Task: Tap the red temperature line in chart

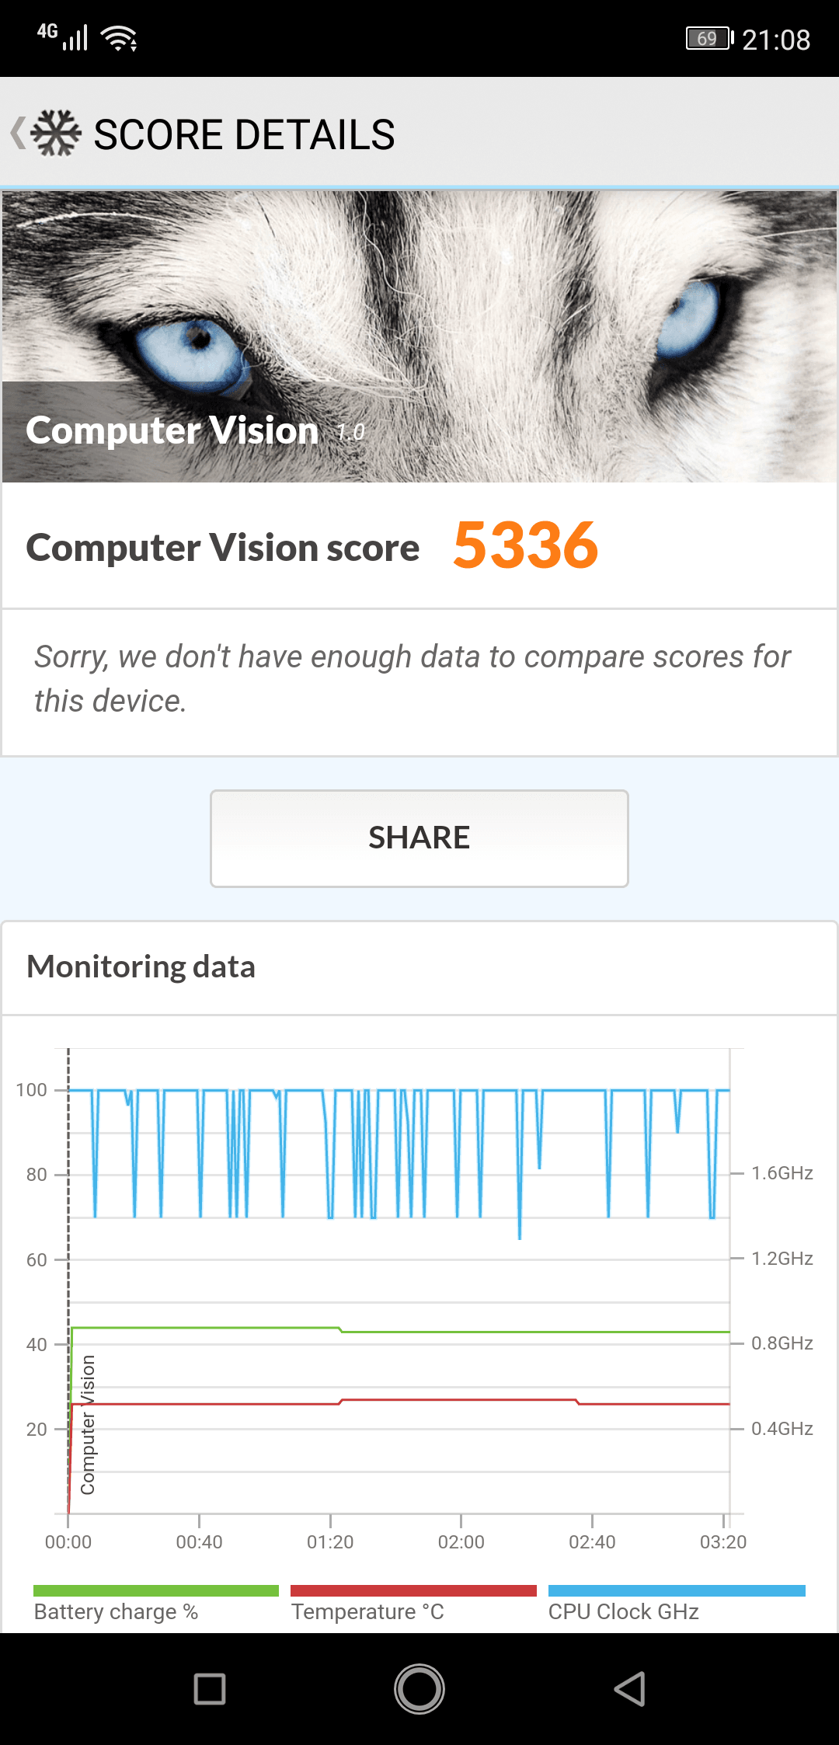Action: [458, 1400]
